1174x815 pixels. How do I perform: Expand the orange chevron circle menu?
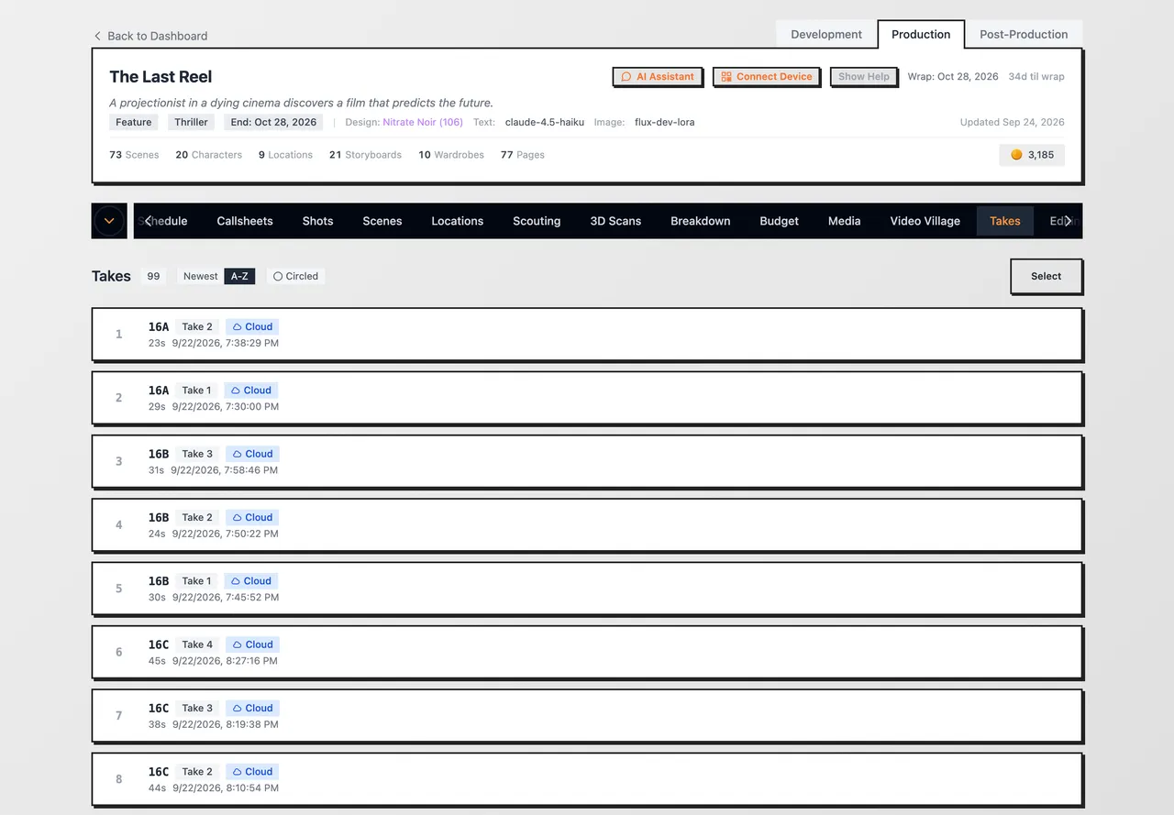(x=109, y=221)
